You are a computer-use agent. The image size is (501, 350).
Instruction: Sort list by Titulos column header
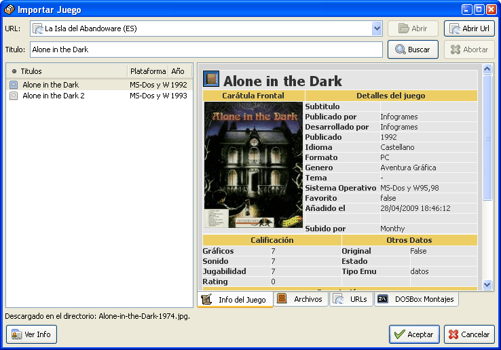[x=67, y=71]
